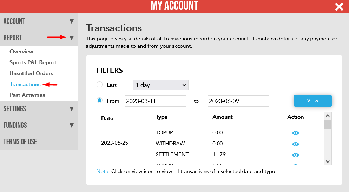Open the Past Activities page
This screenshot has height=192, width=349.
27,95
